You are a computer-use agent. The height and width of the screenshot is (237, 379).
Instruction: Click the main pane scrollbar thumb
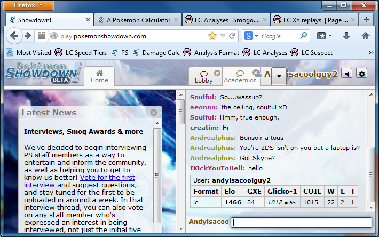click(181, 112)
